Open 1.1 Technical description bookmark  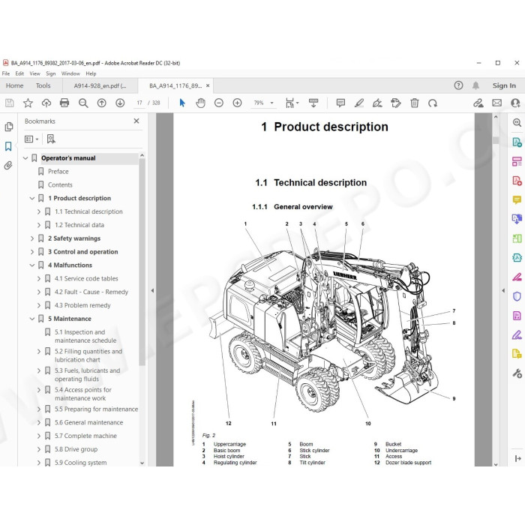tap(88, 211)
